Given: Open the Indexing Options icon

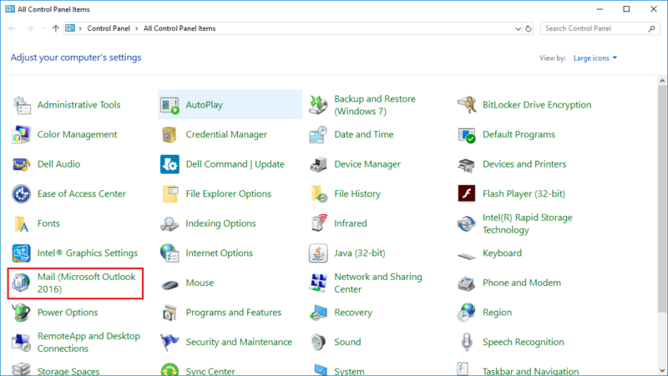Looking at the screenshot, I should pos(170,223).
